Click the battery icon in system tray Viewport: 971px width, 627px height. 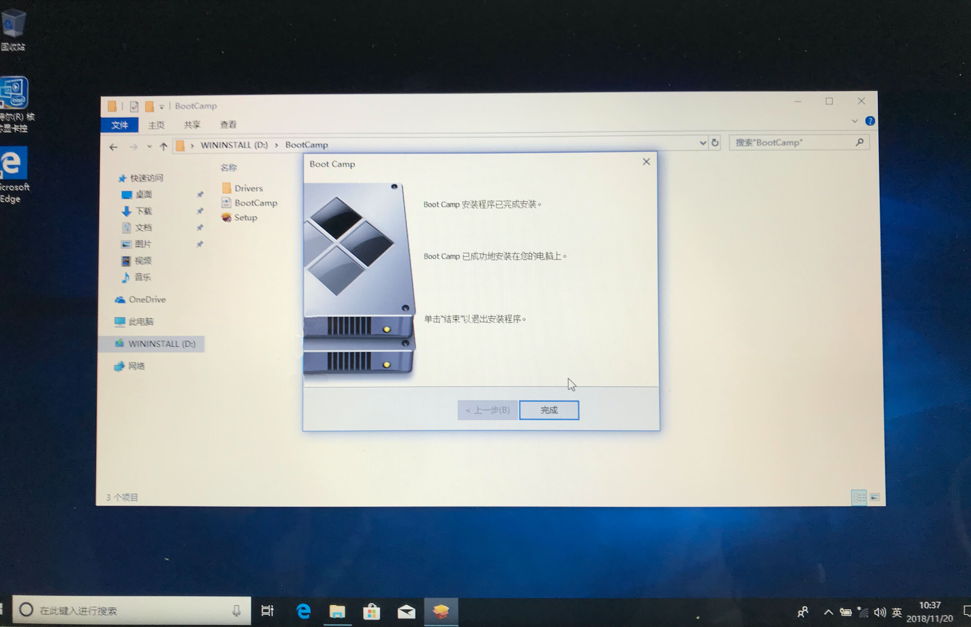(x=845, y=612)
